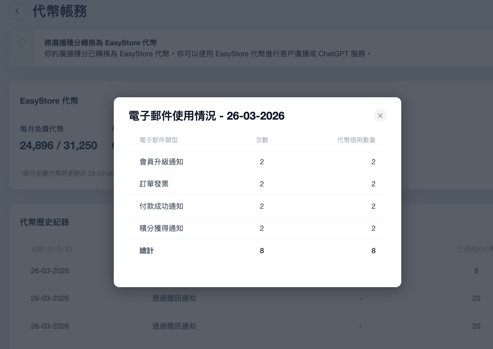Screen dimensions: 493x349
Task: Click the 代幣帳務 page heading
Action: click(60, 11)
